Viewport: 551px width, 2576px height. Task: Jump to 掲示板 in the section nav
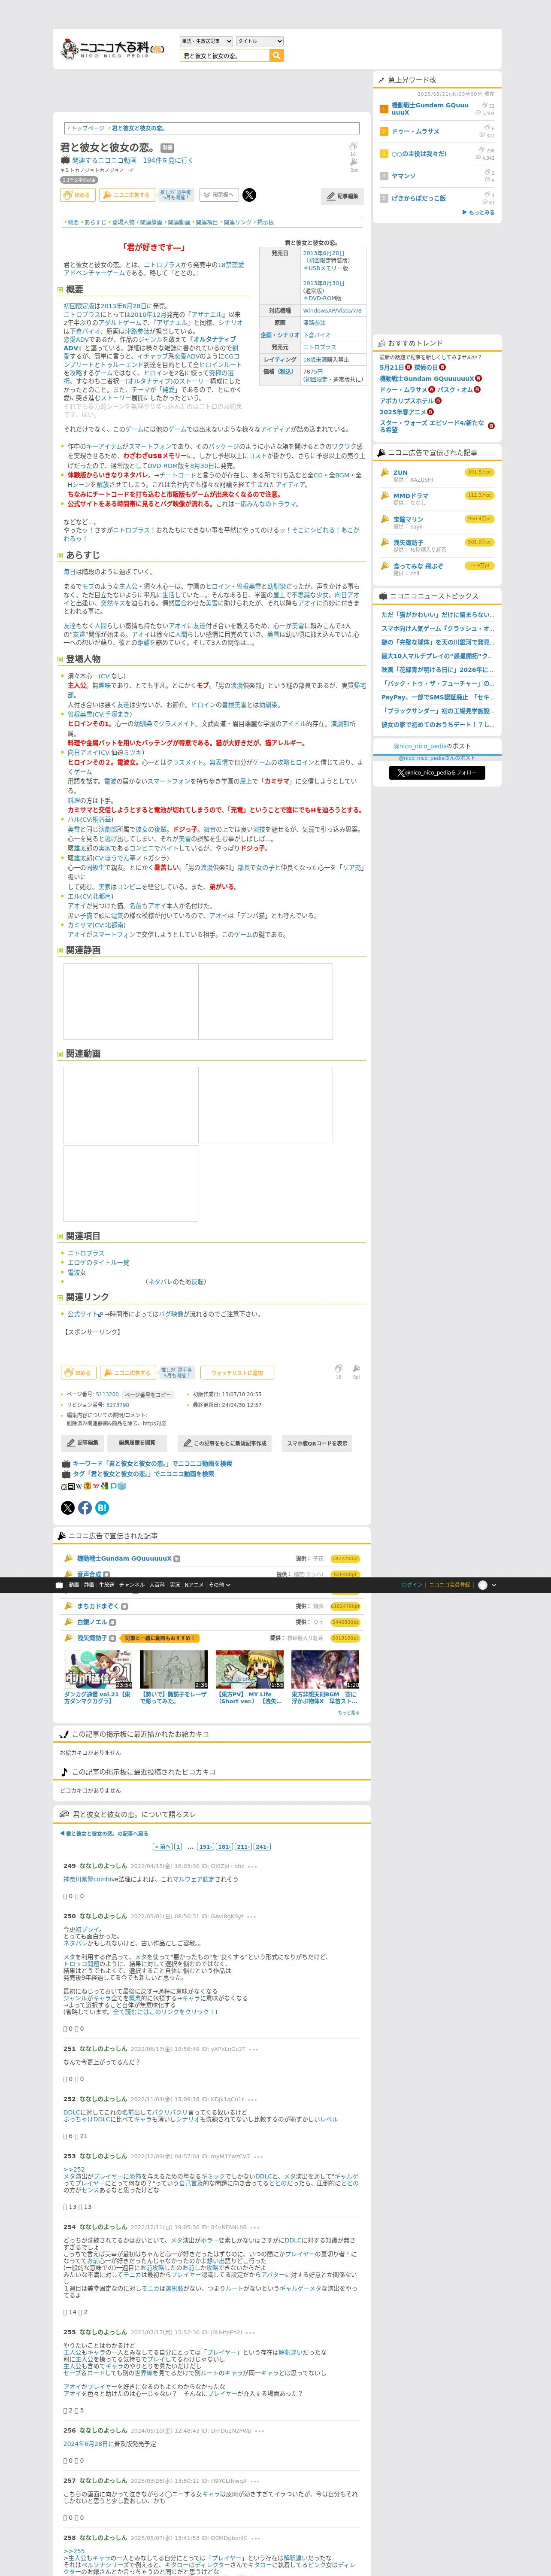[x=265, y=222]
